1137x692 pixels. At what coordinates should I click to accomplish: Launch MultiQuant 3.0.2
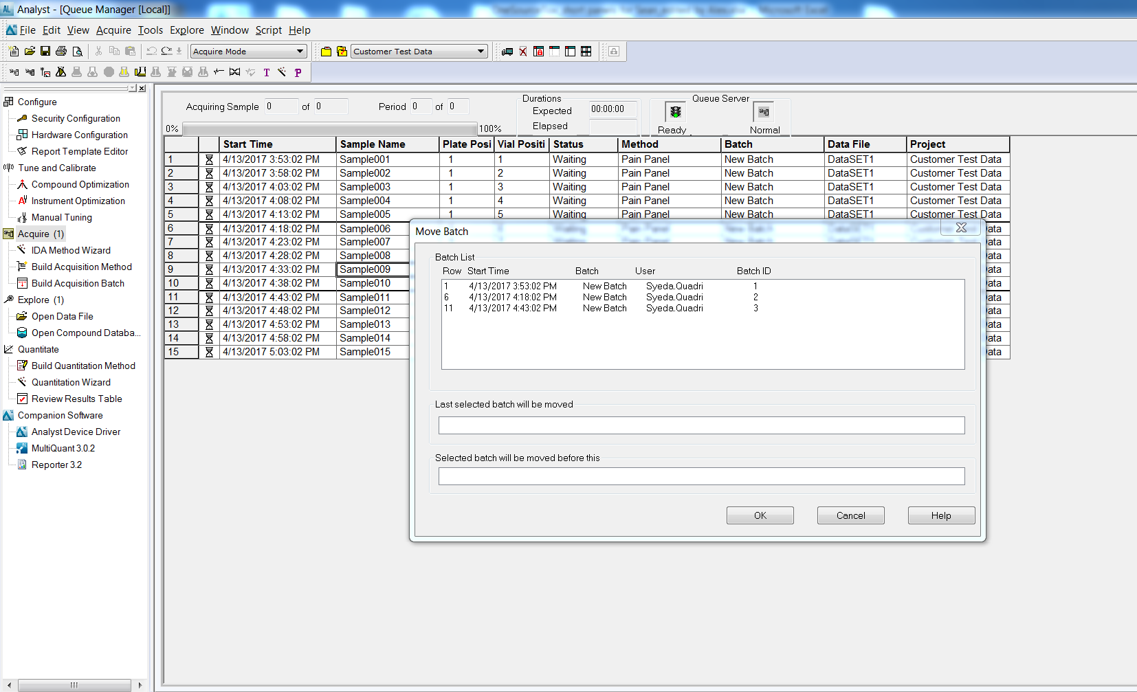pyautogui.click(x=63, y=448)
